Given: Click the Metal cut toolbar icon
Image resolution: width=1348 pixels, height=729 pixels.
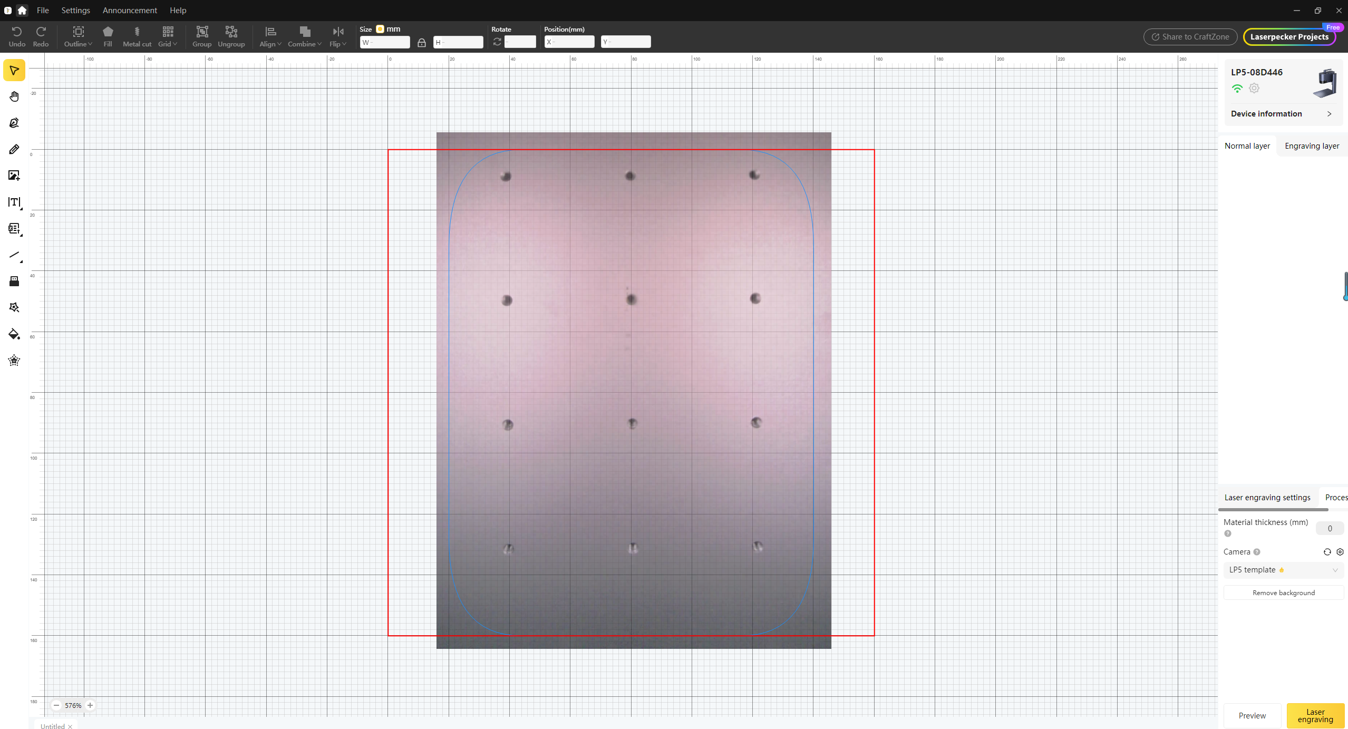Looking at the screenshot, I should pyautogui.click(x=137, y=36).
